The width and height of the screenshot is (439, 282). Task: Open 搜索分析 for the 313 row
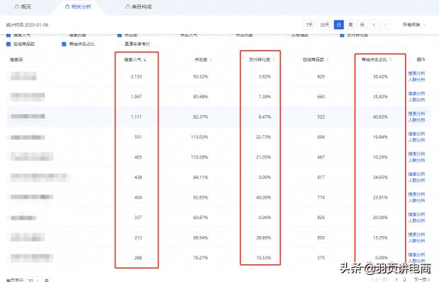pos(416,234)
